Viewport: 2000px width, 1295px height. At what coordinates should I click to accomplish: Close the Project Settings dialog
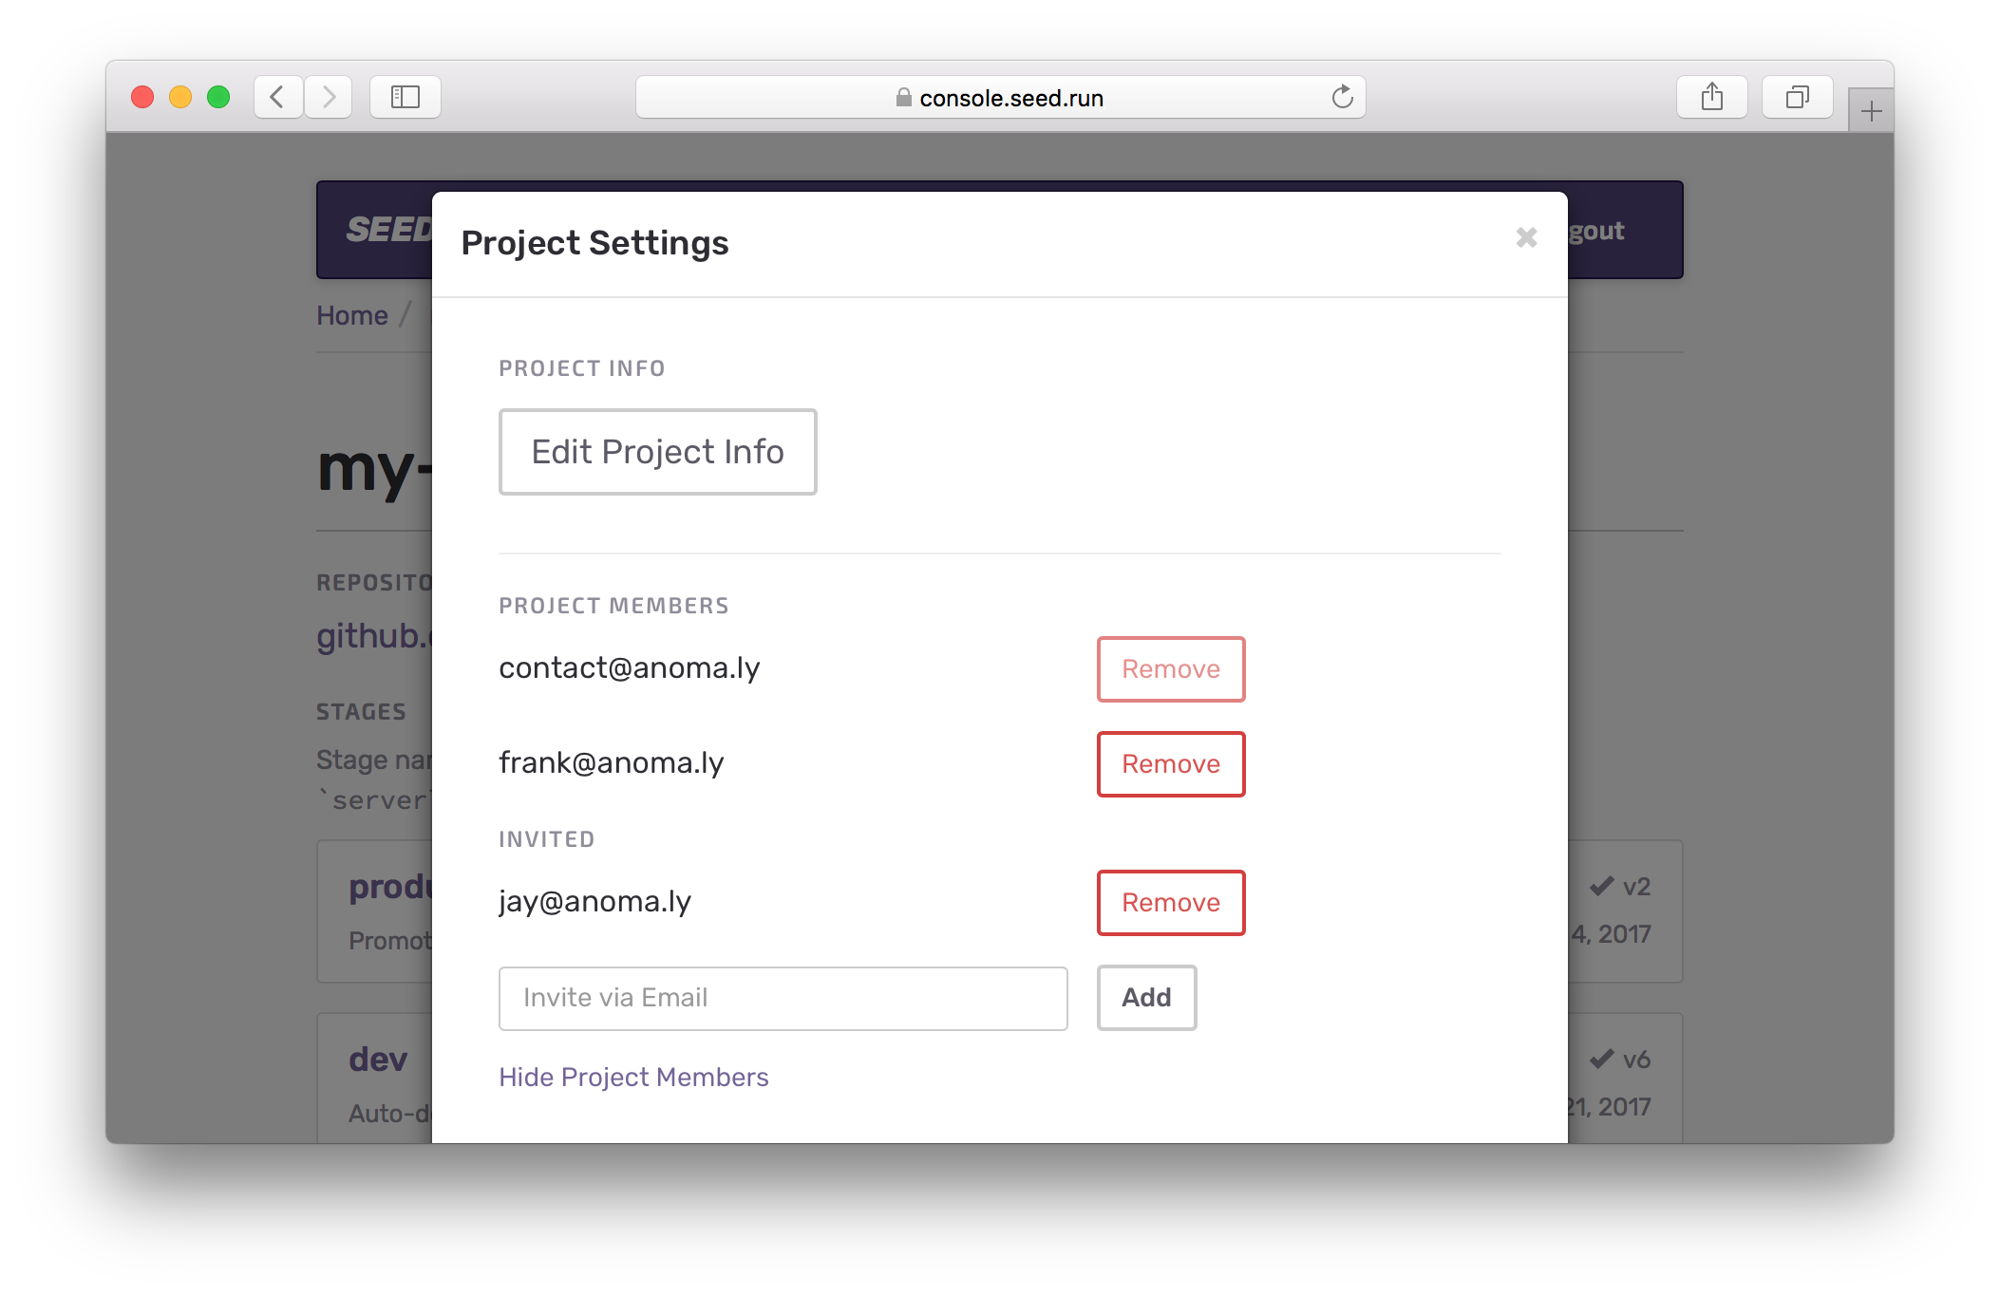[x=1526, y=237]
